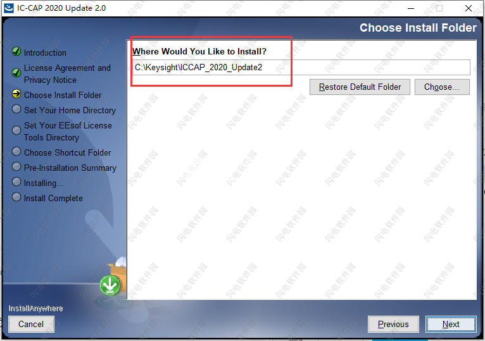Viewport: 485px width, 341px height.
Task: Click the circle beside Installing step
Action: 16,182
